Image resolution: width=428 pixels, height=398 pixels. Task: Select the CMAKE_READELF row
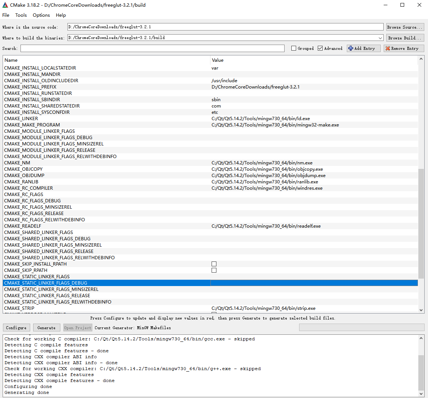[210, 226]
